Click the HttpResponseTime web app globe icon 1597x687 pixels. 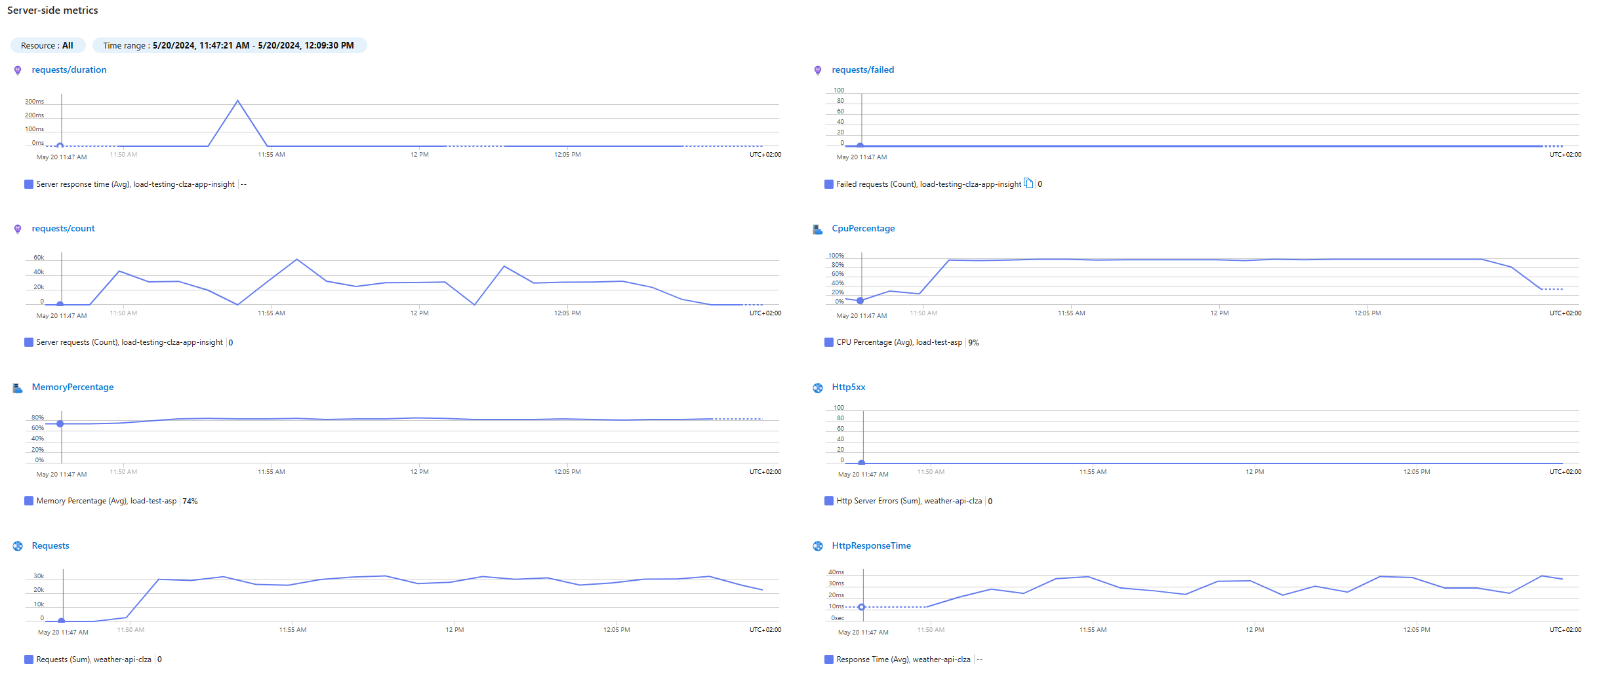pyautogui.click(x=818, y=546)
